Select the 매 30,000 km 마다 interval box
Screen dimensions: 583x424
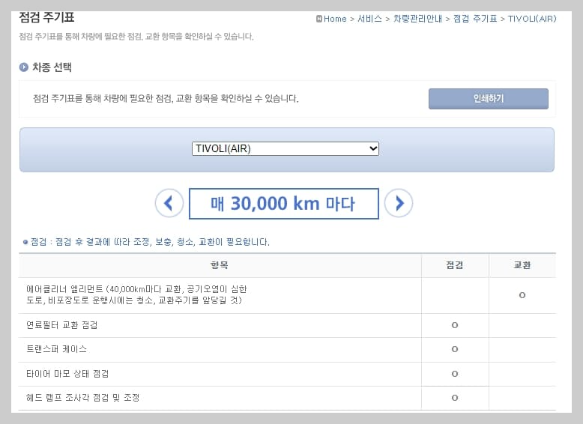[x=284, y=204]
